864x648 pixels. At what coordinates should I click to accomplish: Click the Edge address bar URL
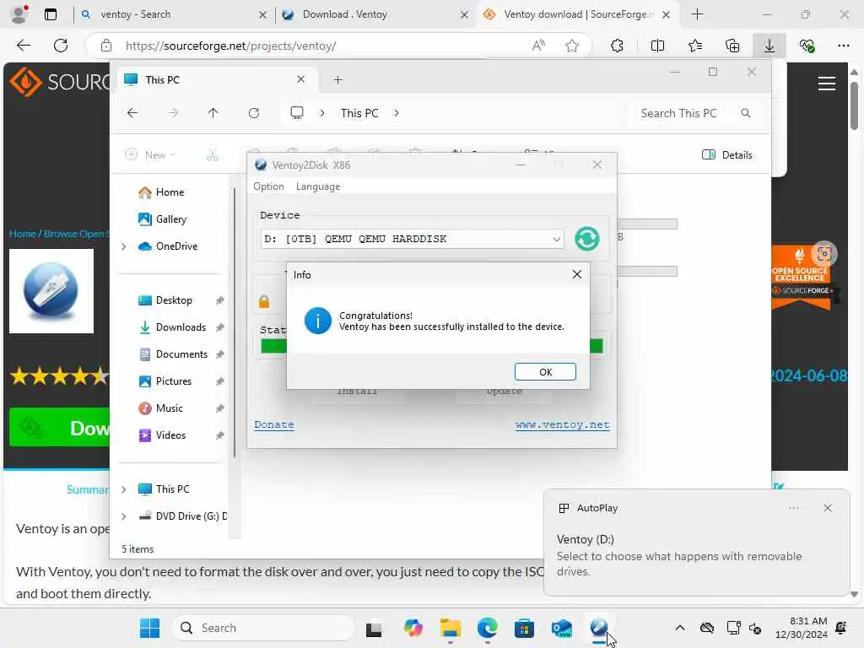[230, 46]
